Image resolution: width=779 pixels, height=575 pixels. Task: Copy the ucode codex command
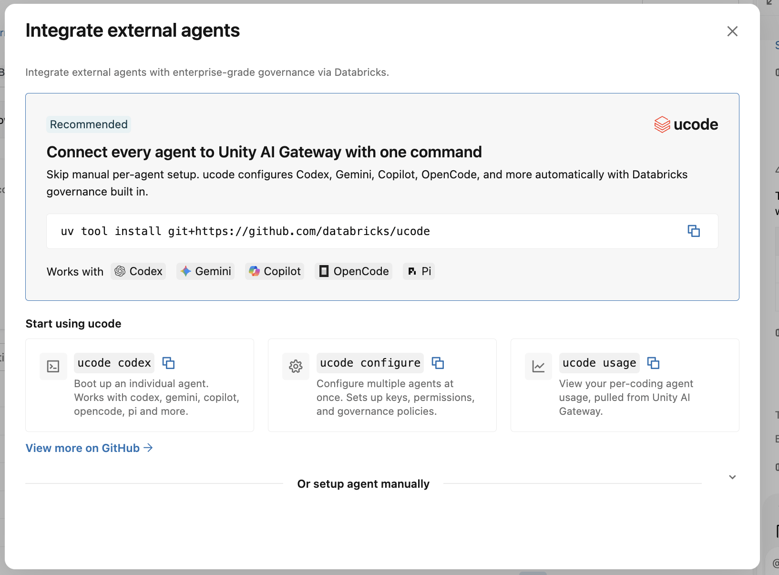[169, 363]
